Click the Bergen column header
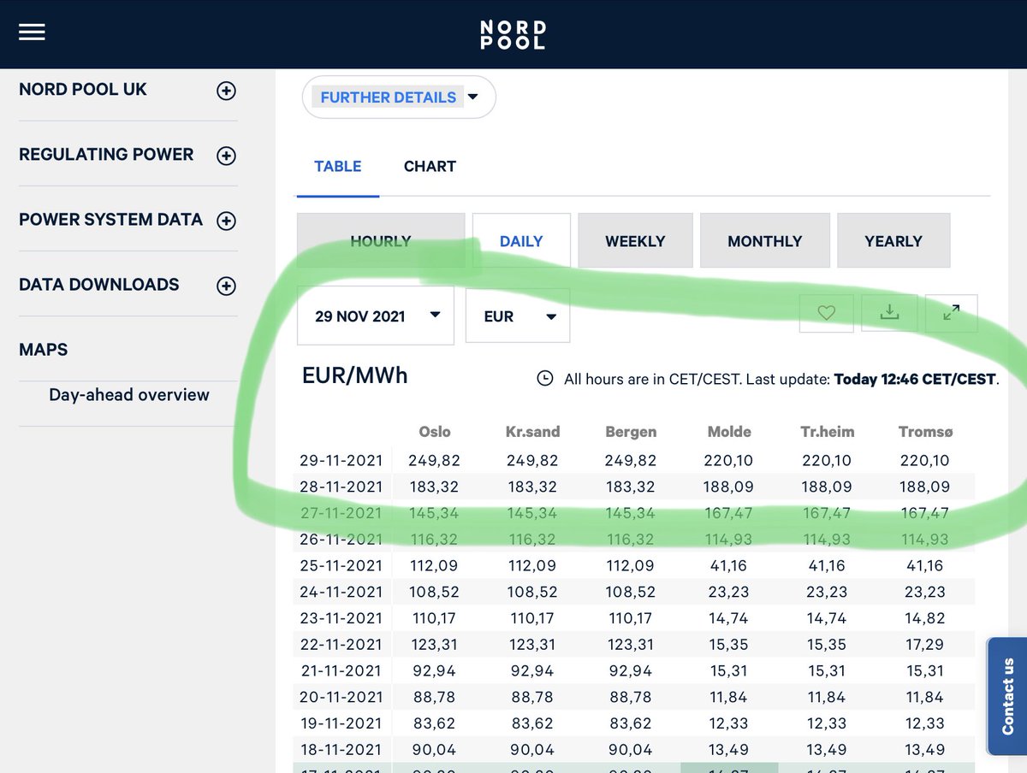Screen dimensions: 1027x773 (631, 432)
